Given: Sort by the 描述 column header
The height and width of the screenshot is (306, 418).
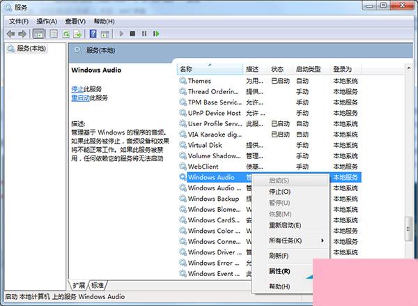Looking at the screenshot, I should [255, 69].
